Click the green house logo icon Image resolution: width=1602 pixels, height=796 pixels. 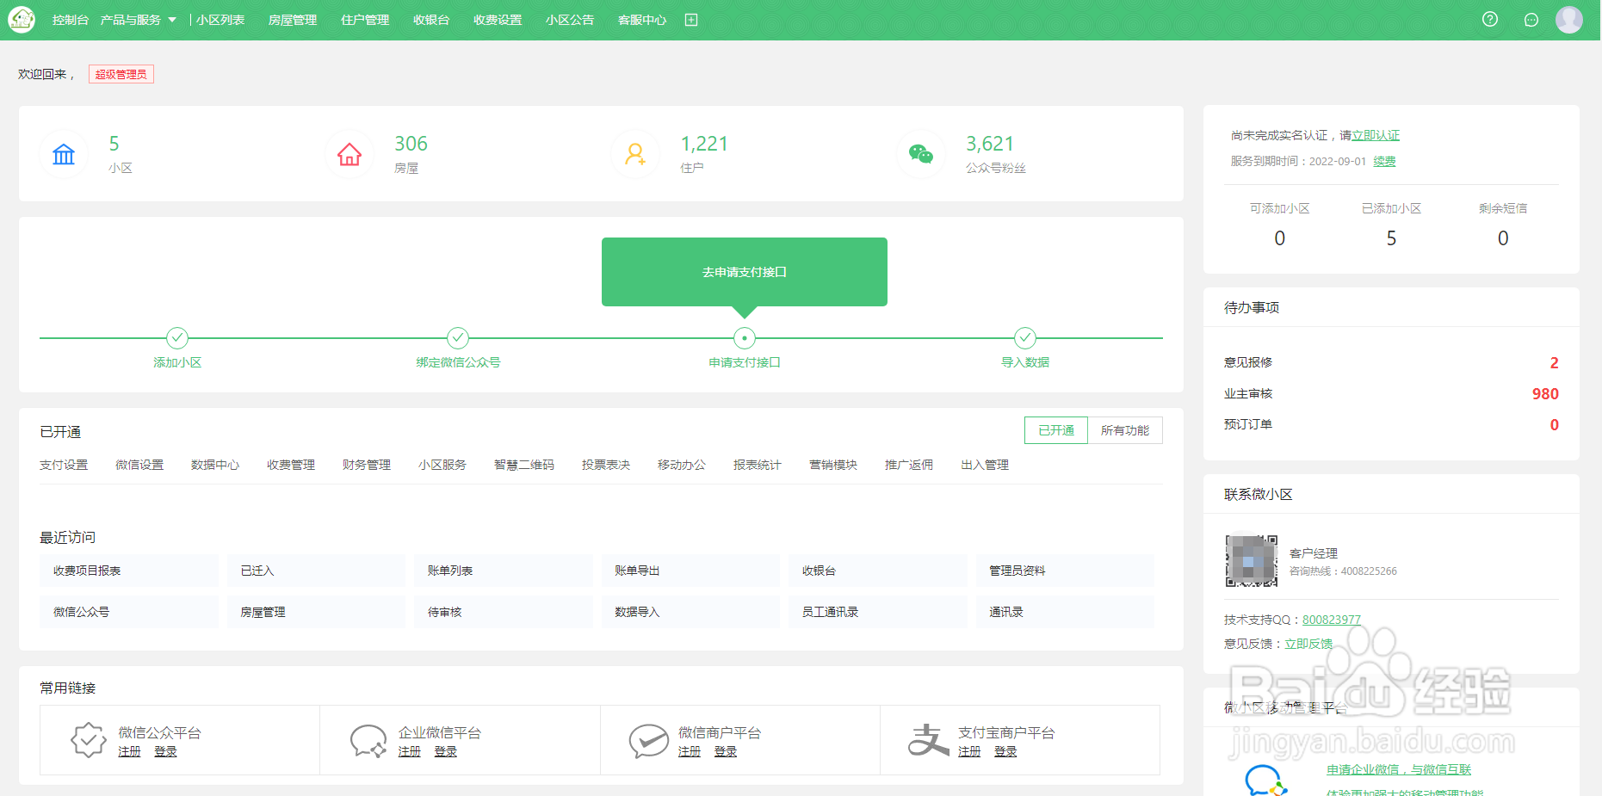point(21,20)
